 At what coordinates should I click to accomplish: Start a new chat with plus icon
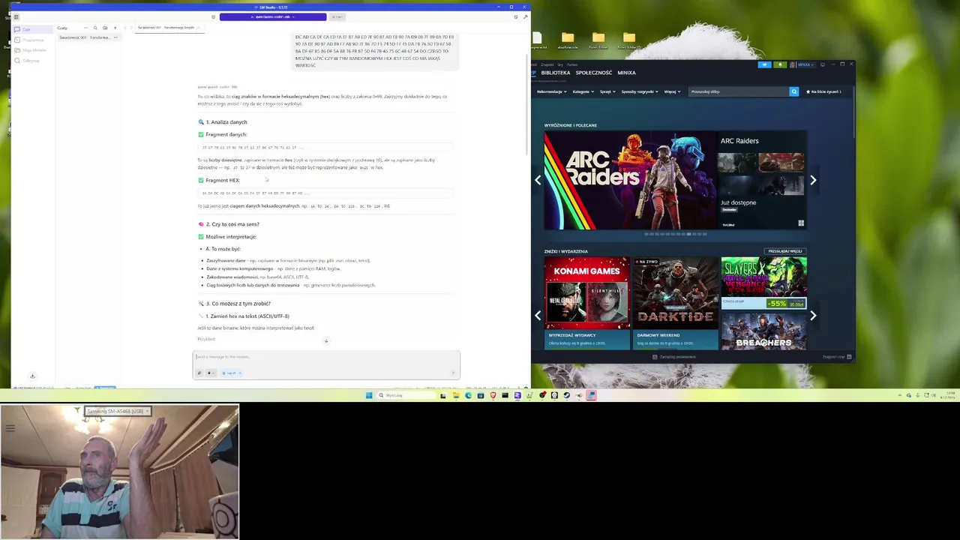(x=115, y=28)
